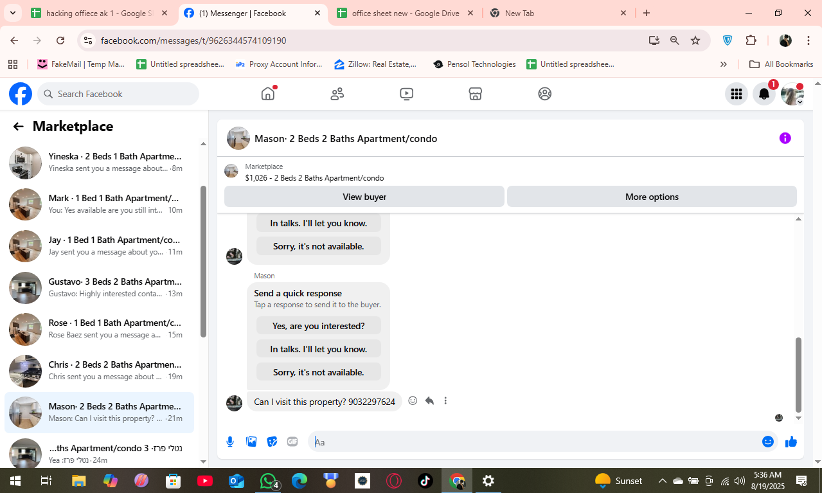Reload the page

point(60,40)
